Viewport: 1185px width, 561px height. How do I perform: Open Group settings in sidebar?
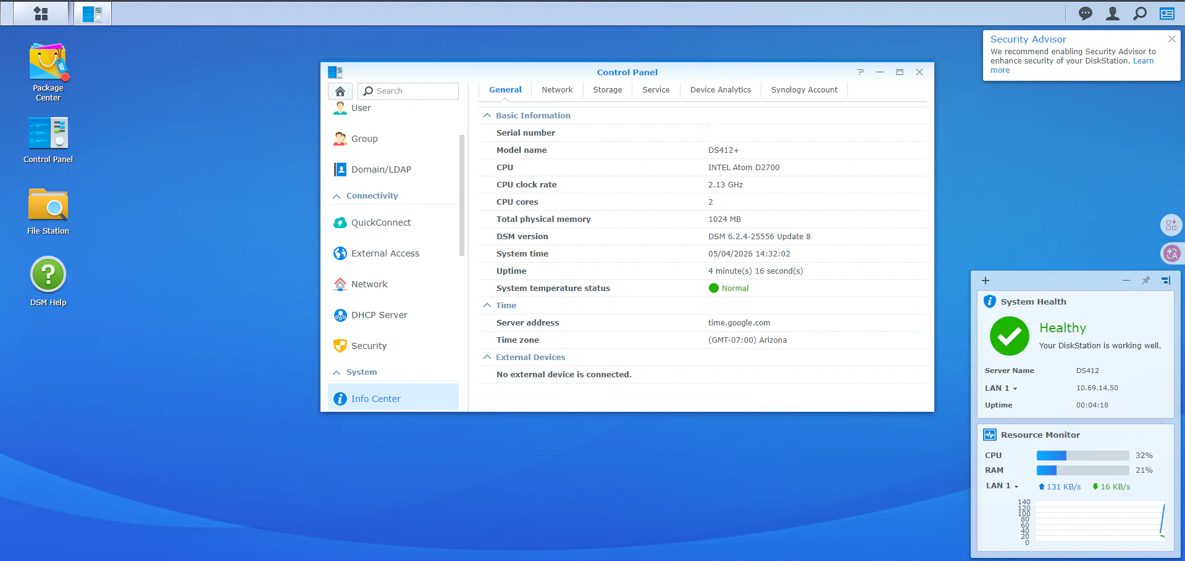tap(393, 139)
